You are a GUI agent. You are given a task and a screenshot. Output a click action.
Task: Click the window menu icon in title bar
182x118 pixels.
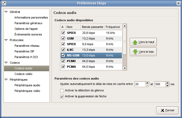click(x=3, y=3)
